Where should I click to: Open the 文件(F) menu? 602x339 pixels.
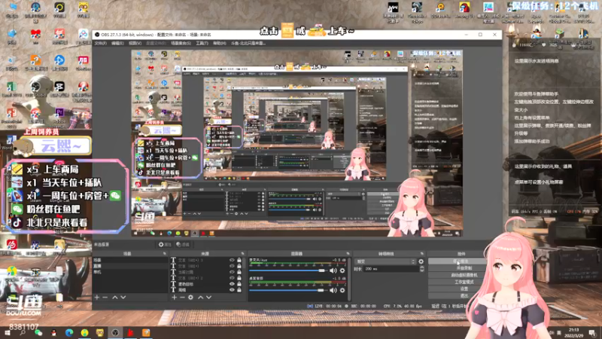[100, 44]
